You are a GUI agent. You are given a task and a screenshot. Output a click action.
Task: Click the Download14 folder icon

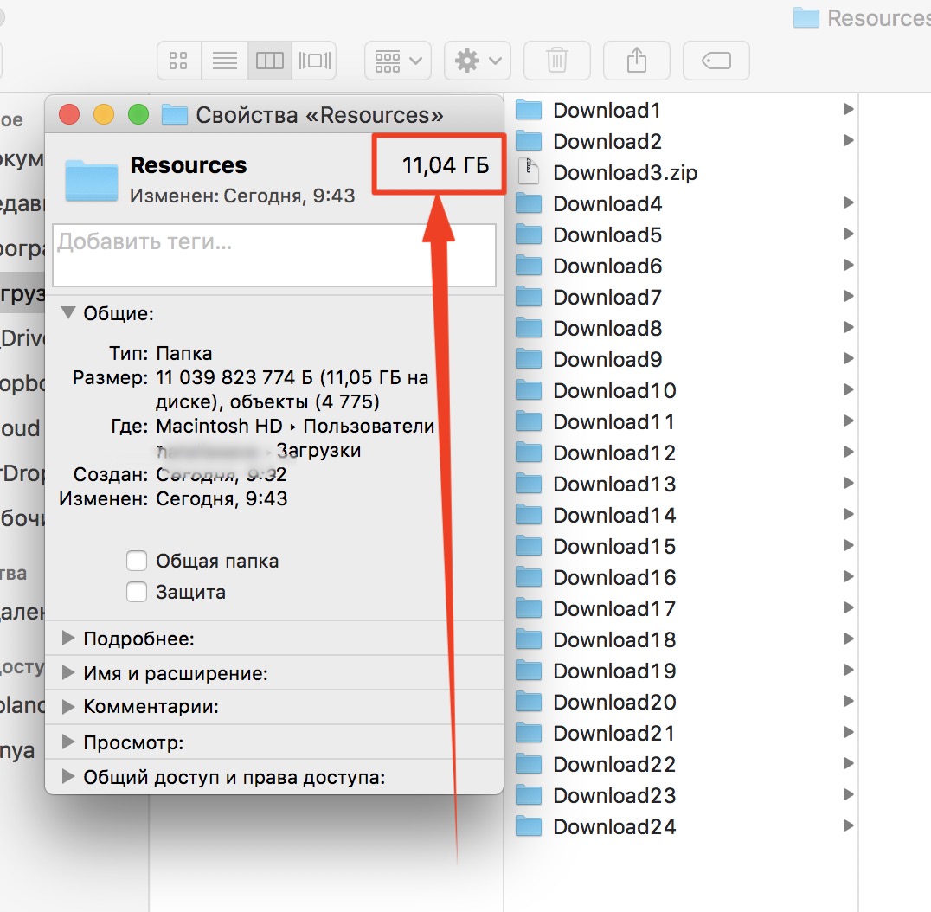coord(529,515)
